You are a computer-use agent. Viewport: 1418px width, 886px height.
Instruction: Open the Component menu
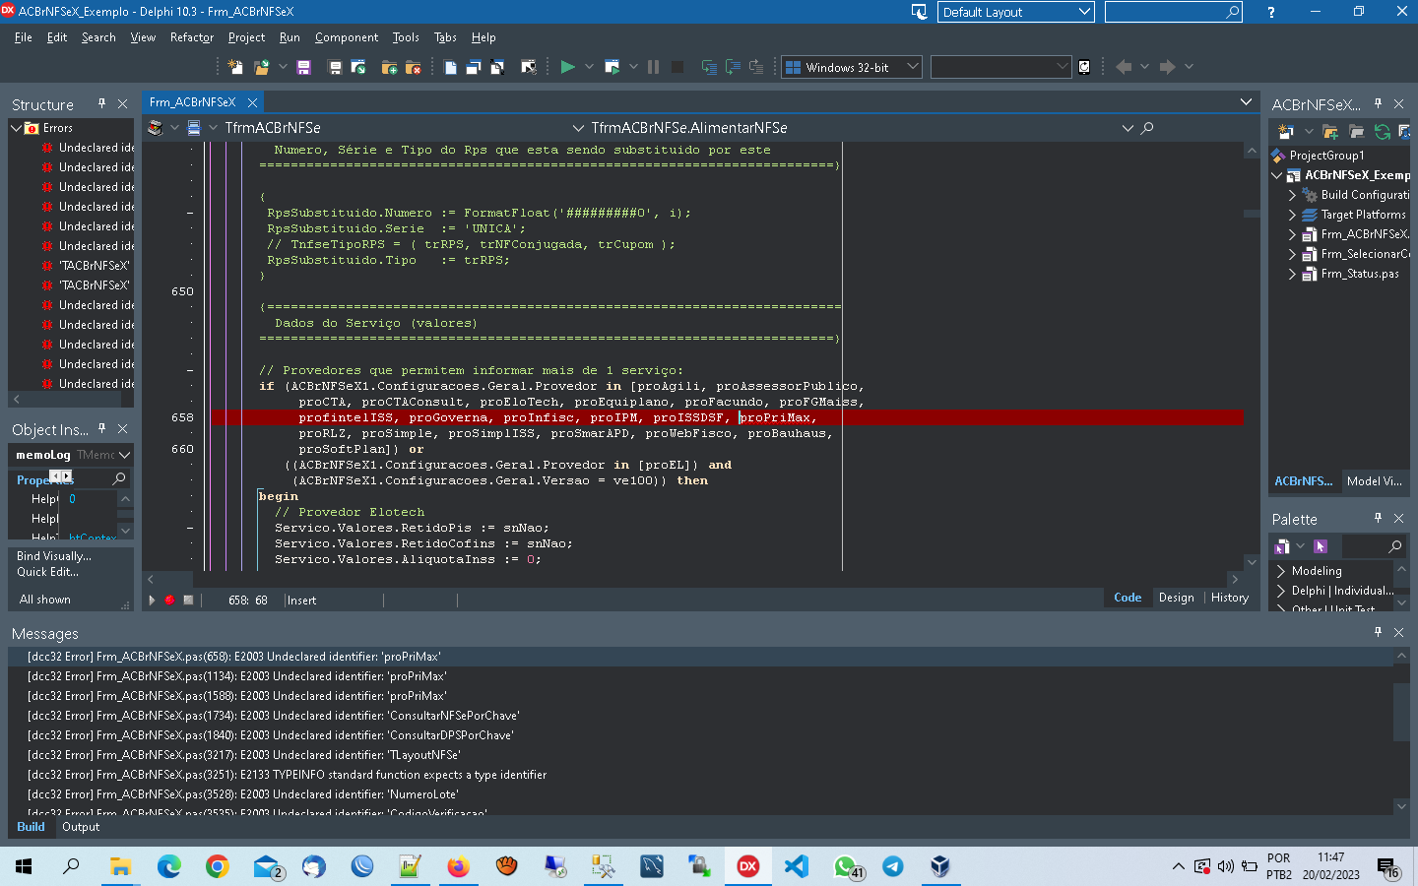coord(347,37)
